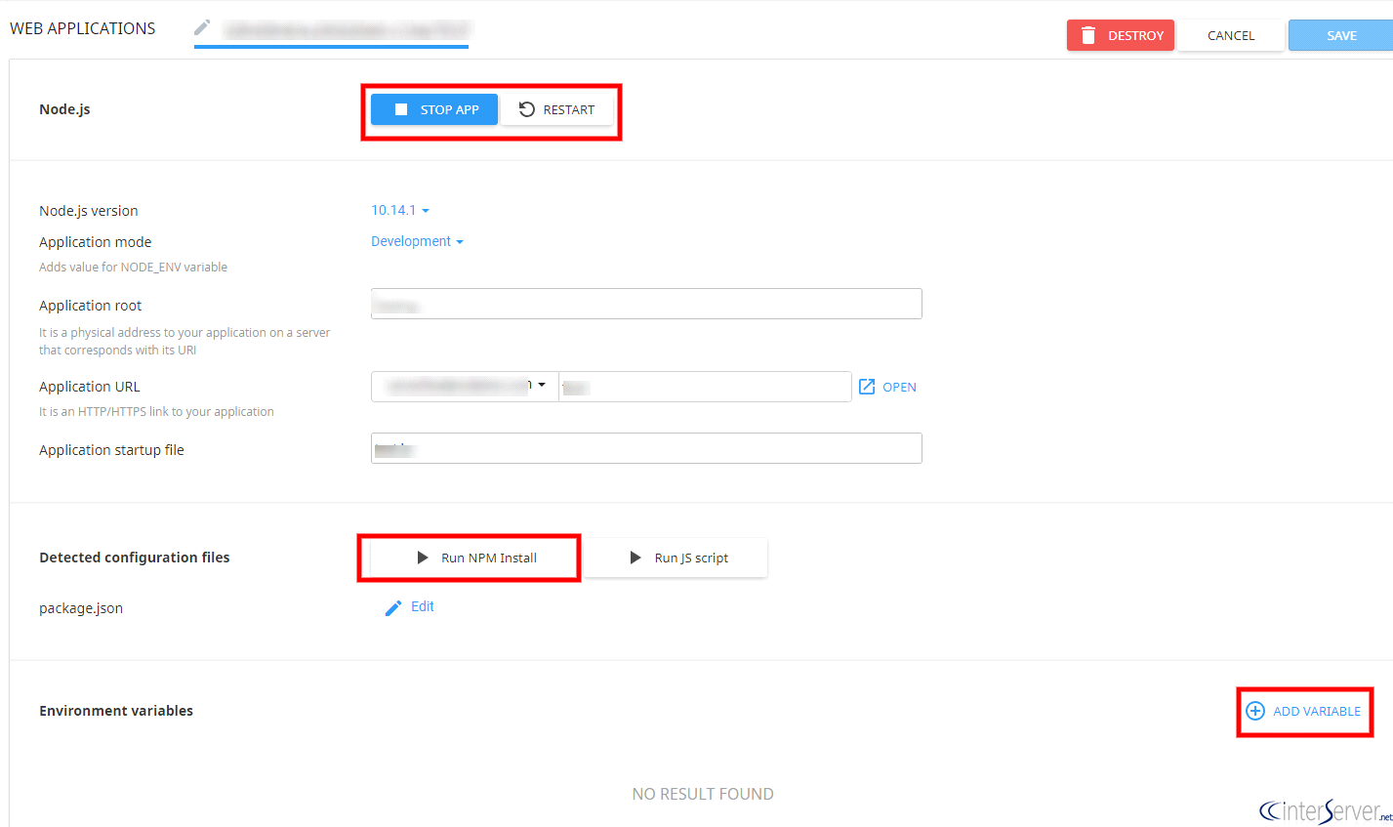
Task: Click the Edit link for package.json
Action: (423, 606)
